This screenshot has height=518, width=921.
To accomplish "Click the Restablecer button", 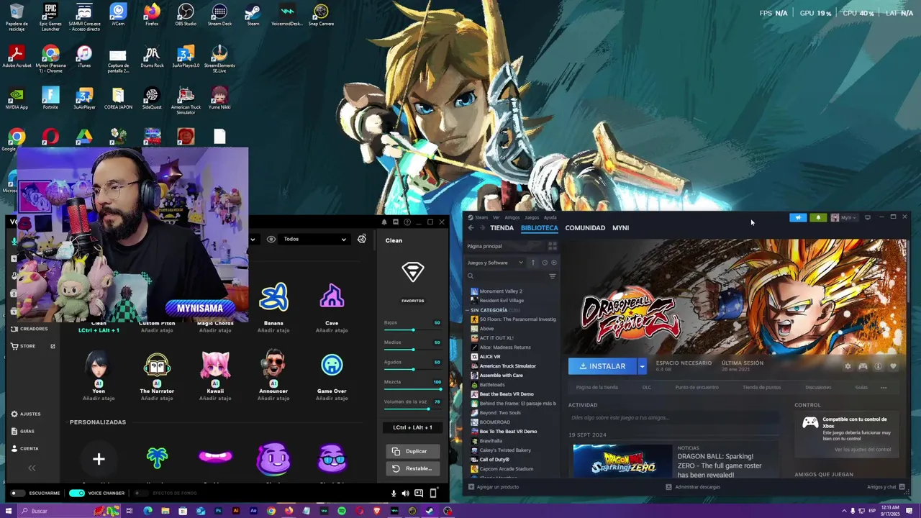I will [x=412, y=468].
